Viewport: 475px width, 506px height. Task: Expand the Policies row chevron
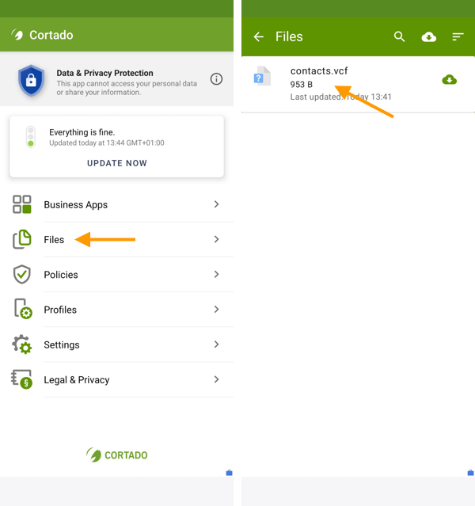pos(217,274)
